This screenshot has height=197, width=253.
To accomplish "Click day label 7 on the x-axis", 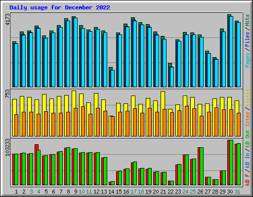I will pyautogui.click(x=61, y=192).
